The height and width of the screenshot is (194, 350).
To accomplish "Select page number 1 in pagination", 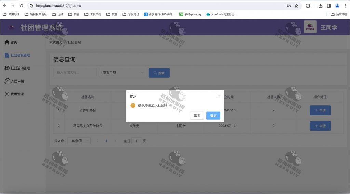I will 106,141.
